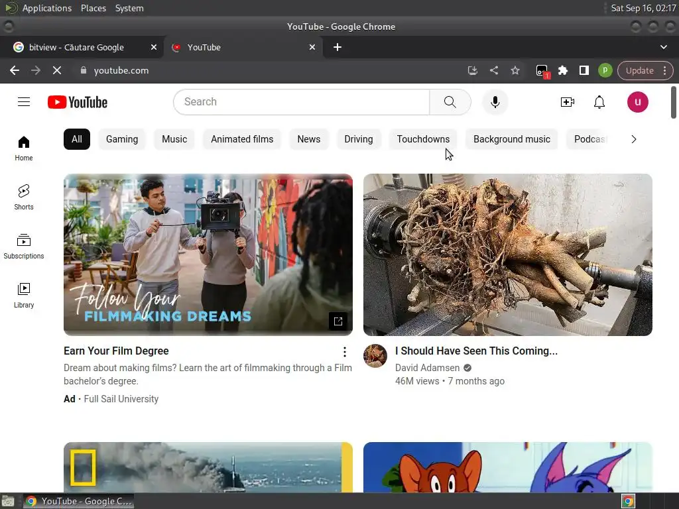
Task: Open Library from the sidebar
Action: [24, 295]
